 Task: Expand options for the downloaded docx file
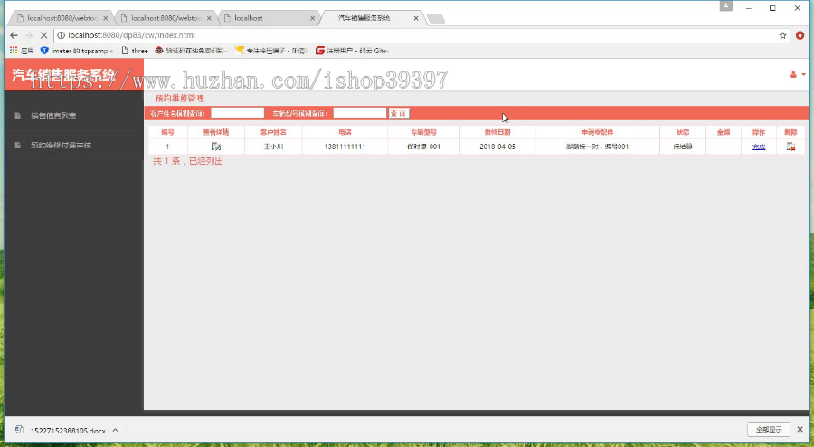115,431
